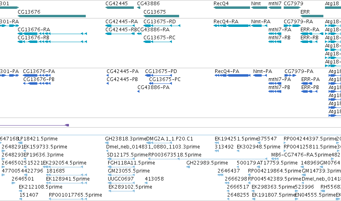This screenshot has width=341, height=201.
Task: Select the UUGC0697 label
Action: [x=121, y=179]
